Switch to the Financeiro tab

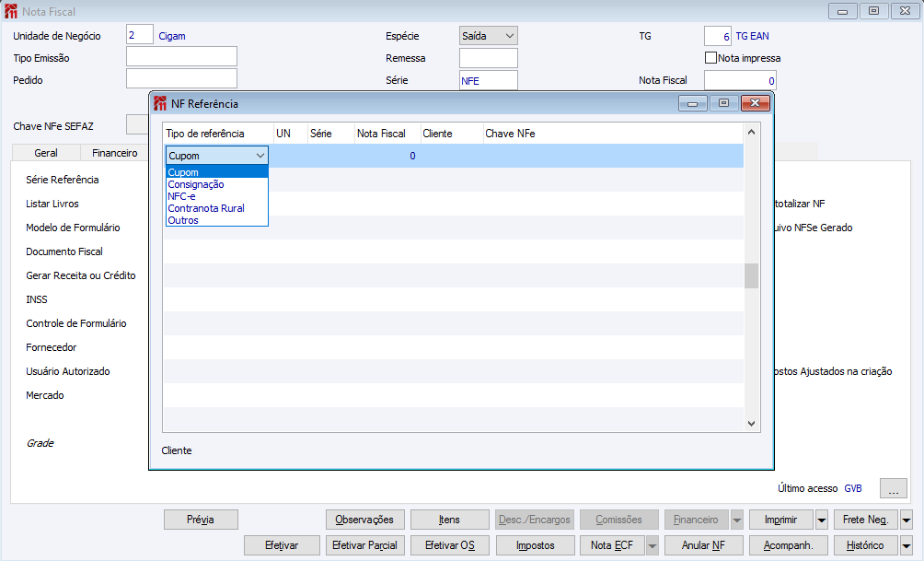114,153
